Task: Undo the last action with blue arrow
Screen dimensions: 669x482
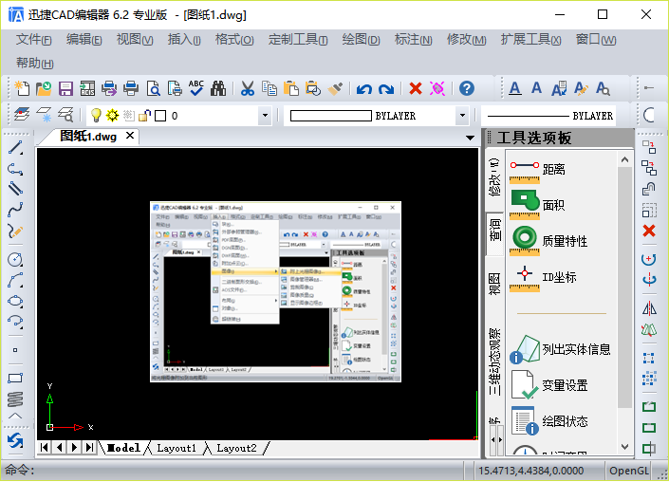Action: [364, 89]
